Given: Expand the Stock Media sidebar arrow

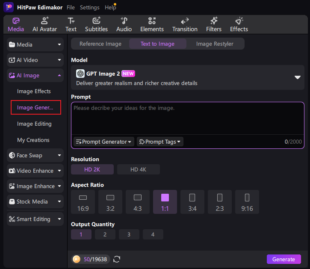Looking at the screenshot, I should click(x=59, y=201).
